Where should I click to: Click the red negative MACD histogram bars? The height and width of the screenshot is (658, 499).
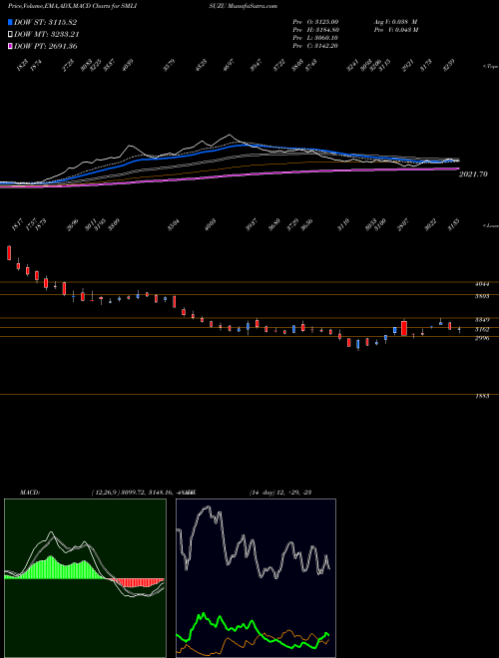pos(139,582)
